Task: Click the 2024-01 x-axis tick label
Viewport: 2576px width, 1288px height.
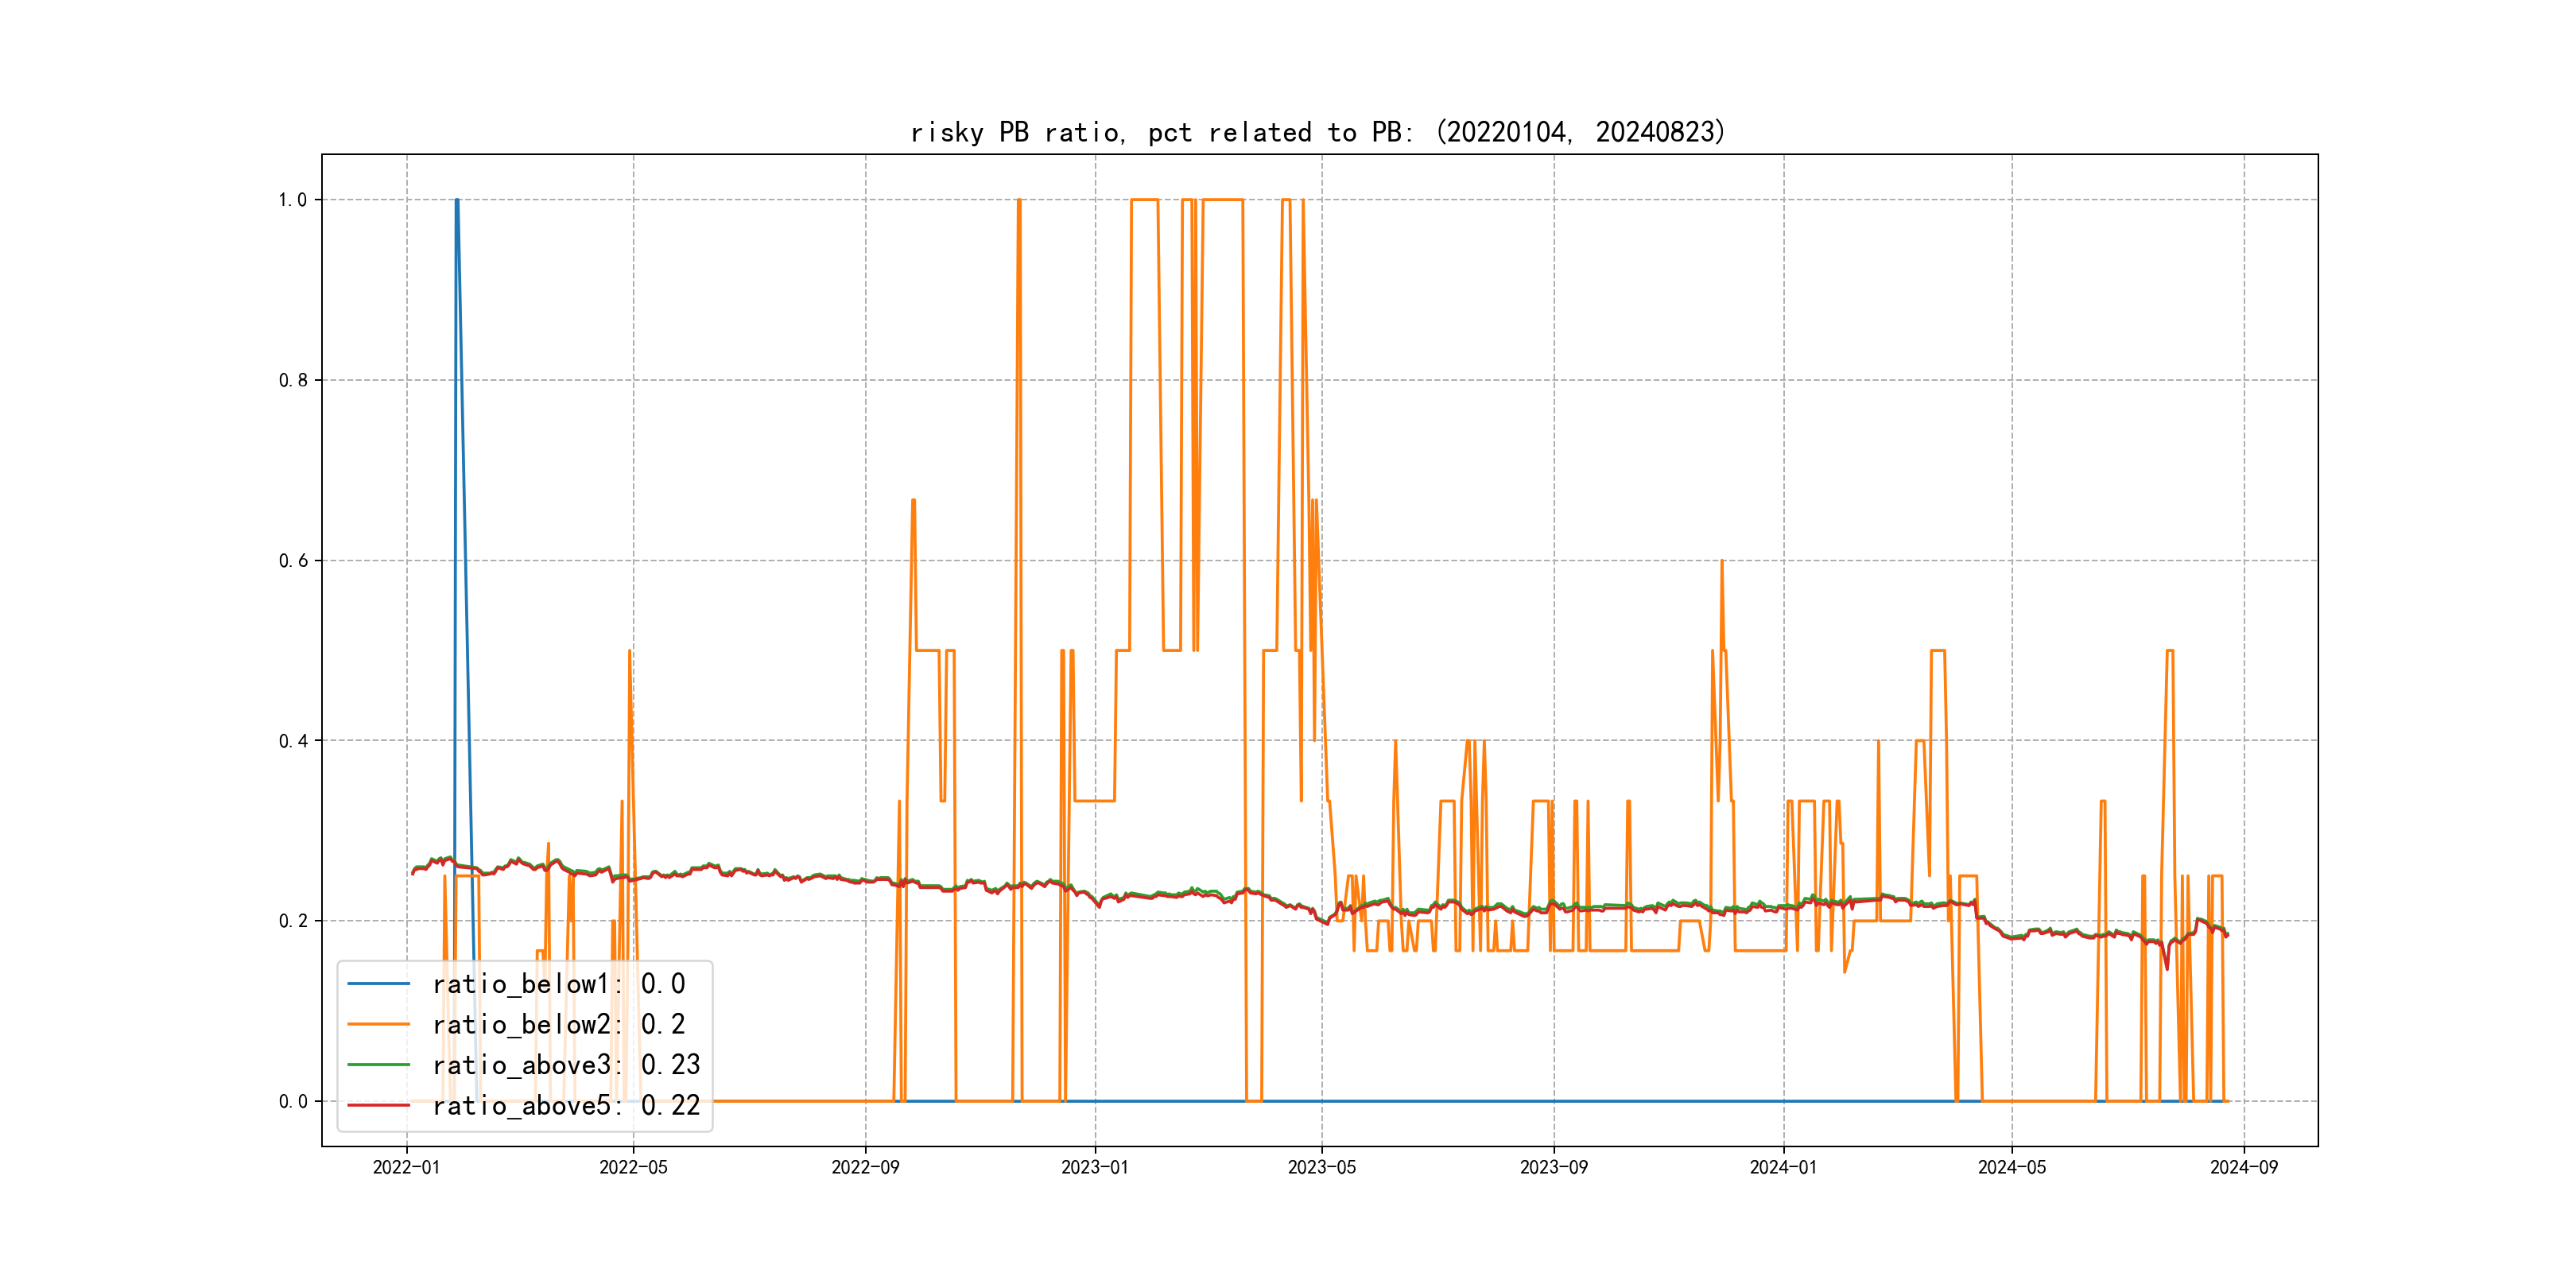Action: (x=1783, y=1168)
